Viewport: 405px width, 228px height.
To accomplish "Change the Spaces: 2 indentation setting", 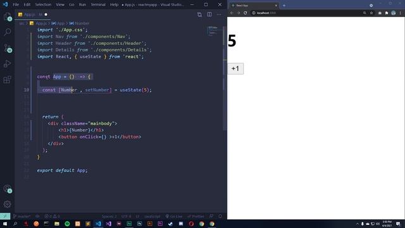I will point(109,216).
